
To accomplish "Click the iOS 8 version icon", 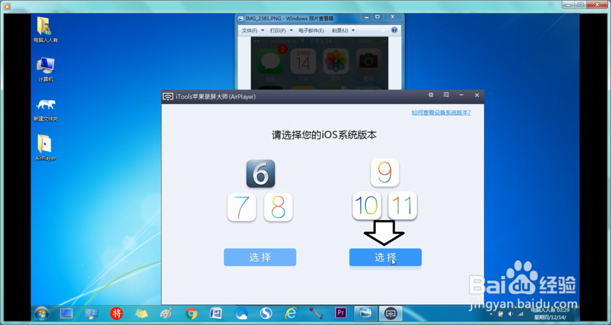I will (x=278, y=207).
